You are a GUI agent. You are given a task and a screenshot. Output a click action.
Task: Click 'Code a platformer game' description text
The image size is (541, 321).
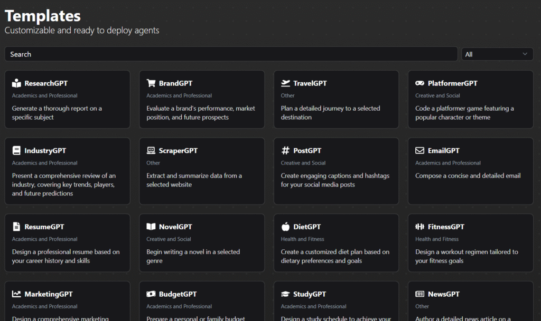(464, 113)
